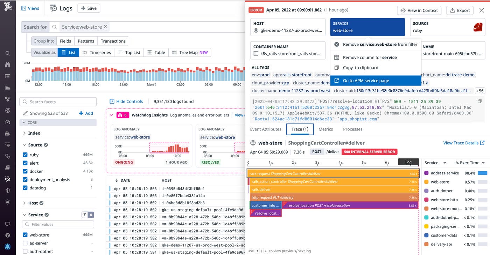Copy the log message using the copy icon
Image resolution: width=490 pixels, height=255 pixels.
click(x=479, y=100)
